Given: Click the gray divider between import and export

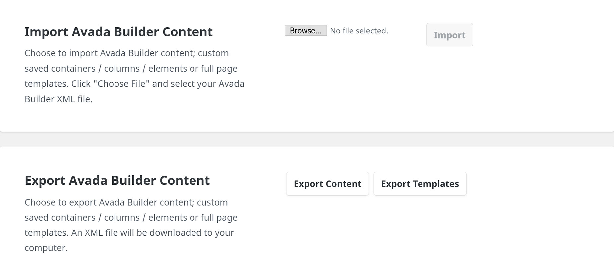Looking at the screenshot, I should point(307,139).
